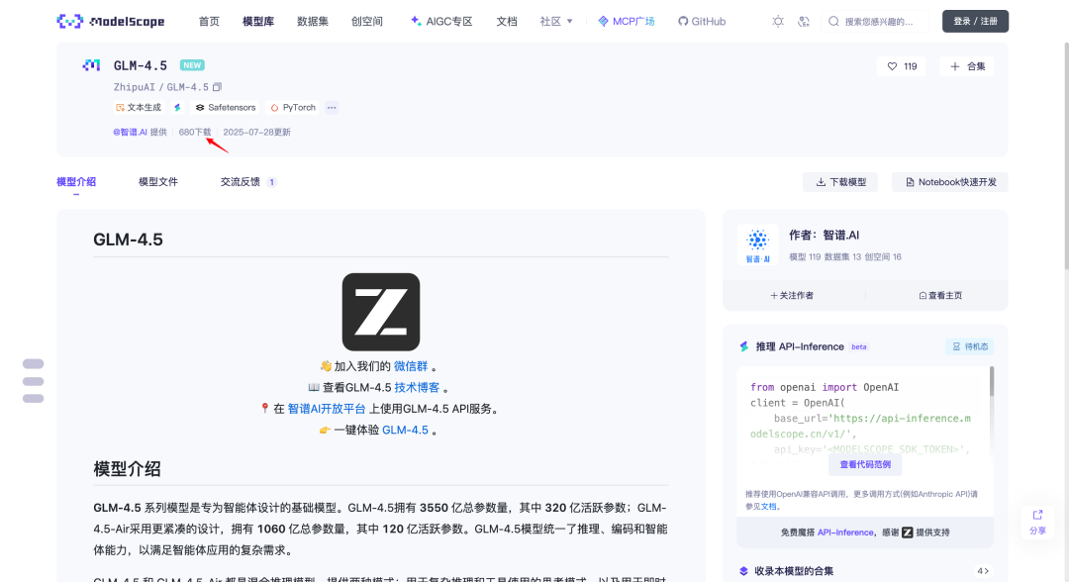Select the Safetensors tag
The image size is (1069, 582).
coord(225,107)
